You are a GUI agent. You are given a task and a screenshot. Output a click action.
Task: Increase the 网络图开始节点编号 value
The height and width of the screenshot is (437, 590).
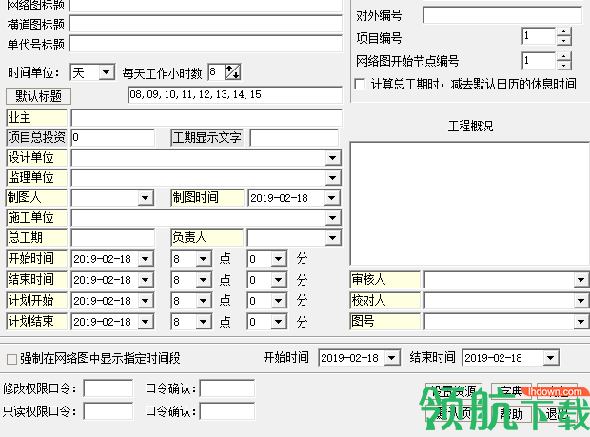tap(563, 56)
